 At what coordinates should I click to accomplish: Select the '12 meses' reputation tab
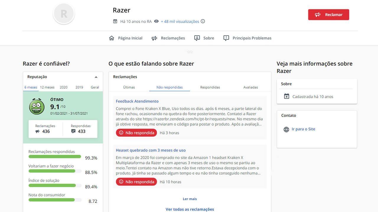click(x=47, y=87)
